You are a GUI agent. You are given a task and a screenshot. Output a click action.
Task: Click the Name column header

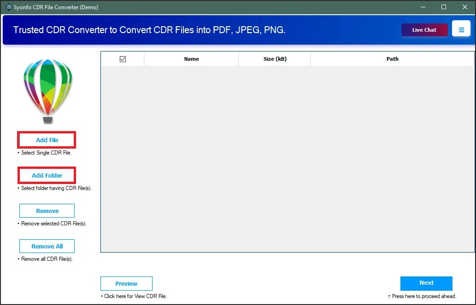[x=191, y=58]
